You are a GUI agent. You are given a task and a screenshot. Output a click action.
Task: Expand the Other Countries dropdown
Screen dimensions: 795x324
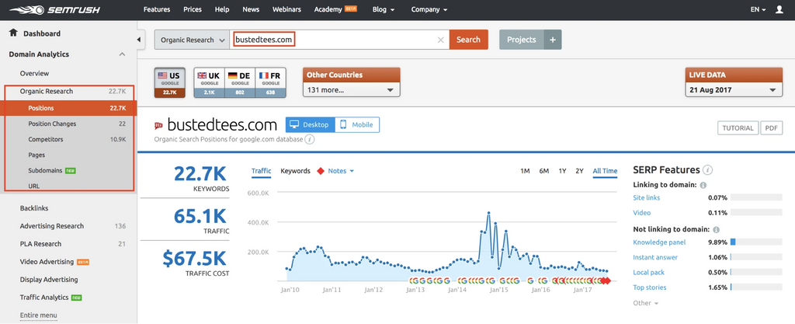(x=351, y=89)
